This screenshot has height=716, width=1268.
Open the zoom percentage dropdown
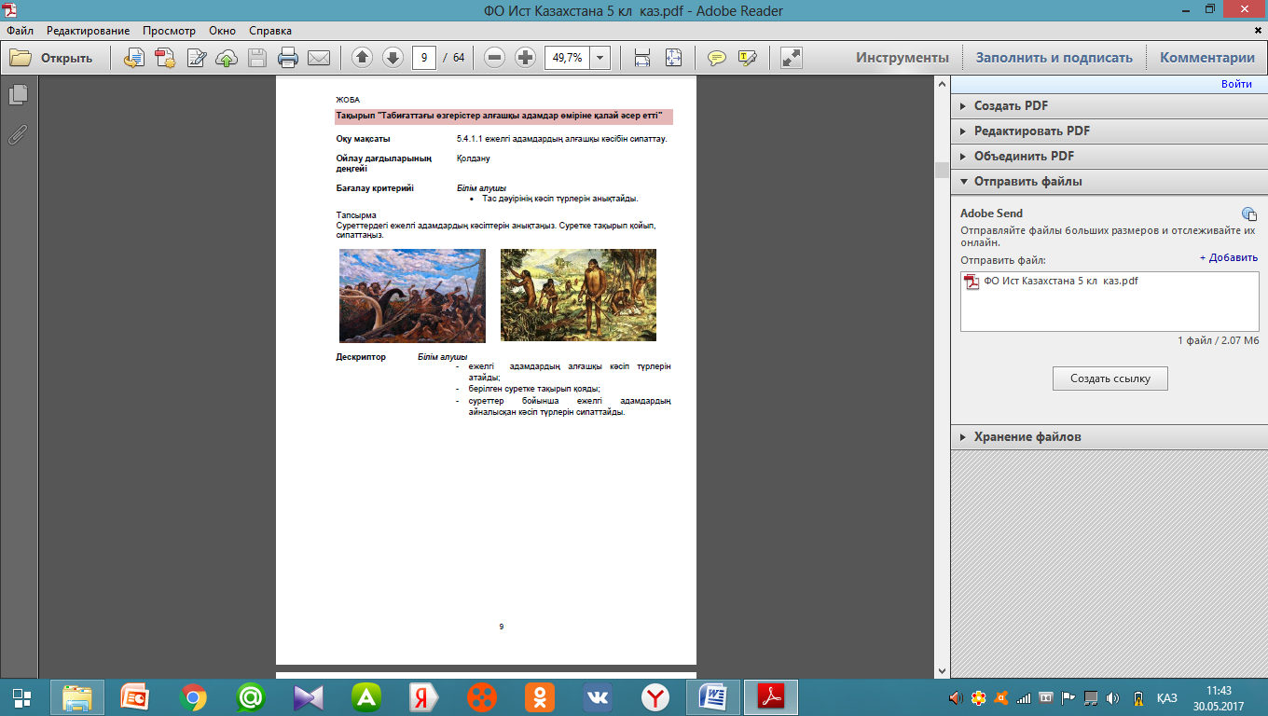pyautogui.click(x=600, y=58)
